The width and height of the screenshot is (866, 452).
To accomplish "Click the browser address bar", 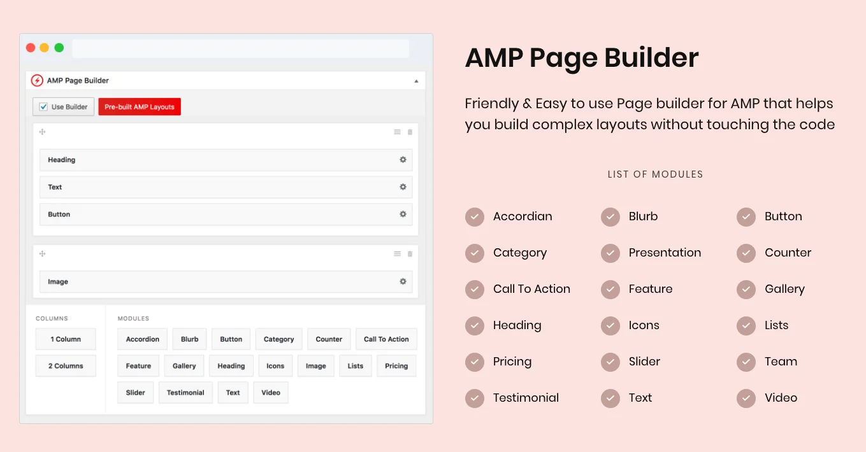I will [240, 48].
